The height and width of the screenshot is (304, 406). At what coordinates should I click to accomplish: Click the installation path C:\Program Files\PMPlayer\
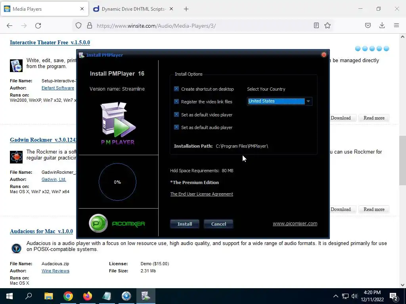(x=242, y=146)
